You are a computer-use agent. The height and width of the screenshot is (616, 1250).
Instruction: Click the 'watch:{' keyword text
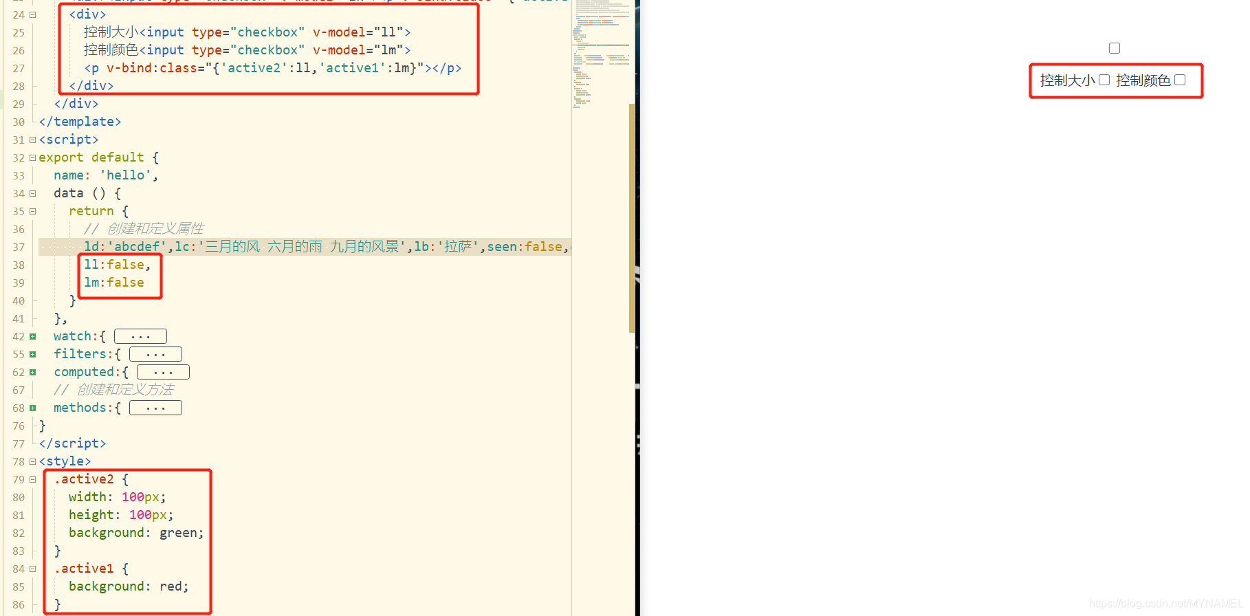(80, 336)
